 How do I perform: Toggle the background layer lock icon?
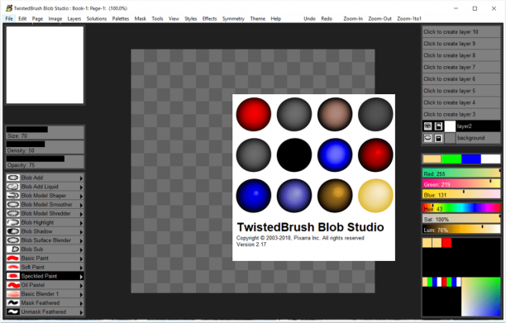click(x=438, y=138)
